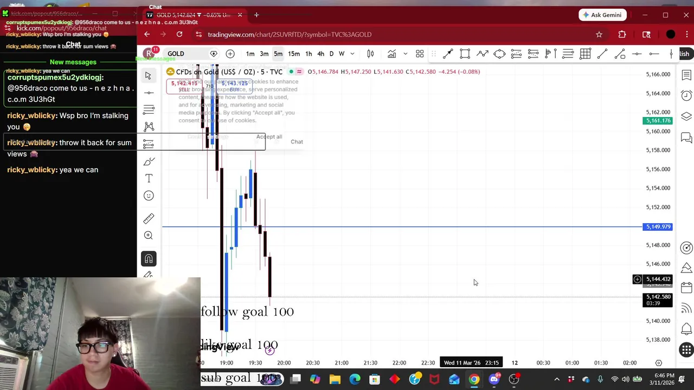This screenshot has height=390, width=694.
Task: Open the Chrome extensions puzzle icon
Action: pos(622,34)
